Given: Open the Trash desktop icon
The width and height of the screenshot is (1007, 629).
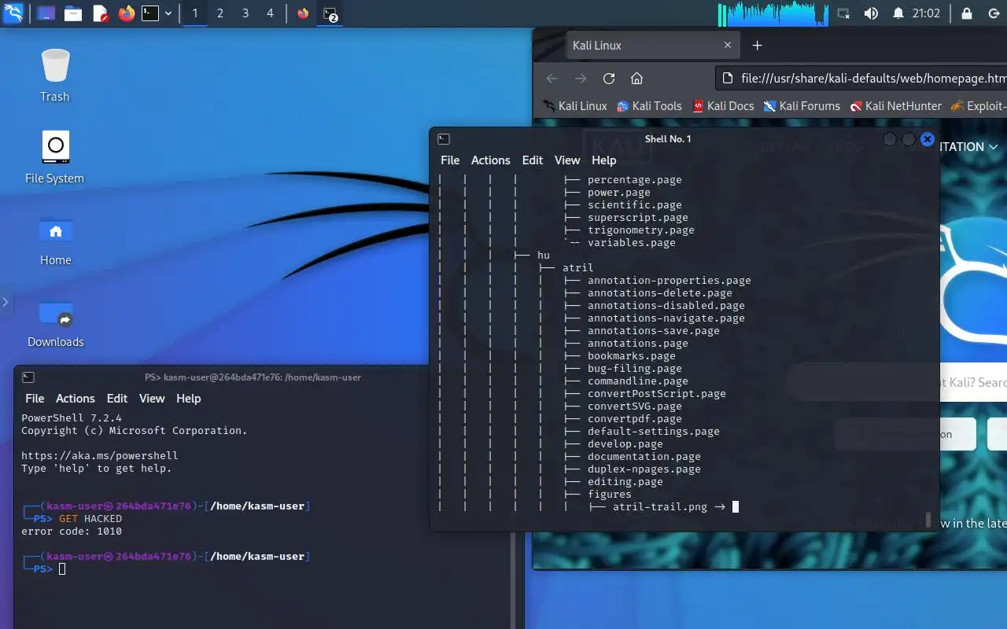Looking at the screenshot, I should tap(55, 75).
